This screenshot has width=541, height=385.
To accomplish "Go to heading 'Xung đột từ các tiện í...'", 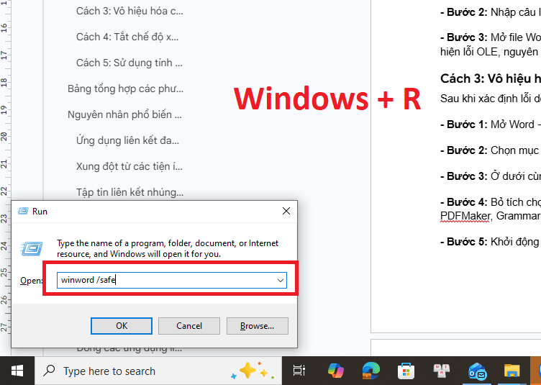I will point(129,166).
